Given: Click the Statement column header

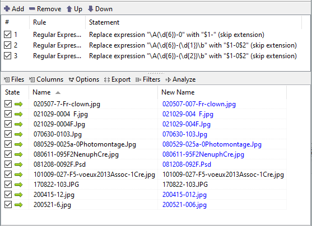Looking at the screenshot, I should coord(193,22).
